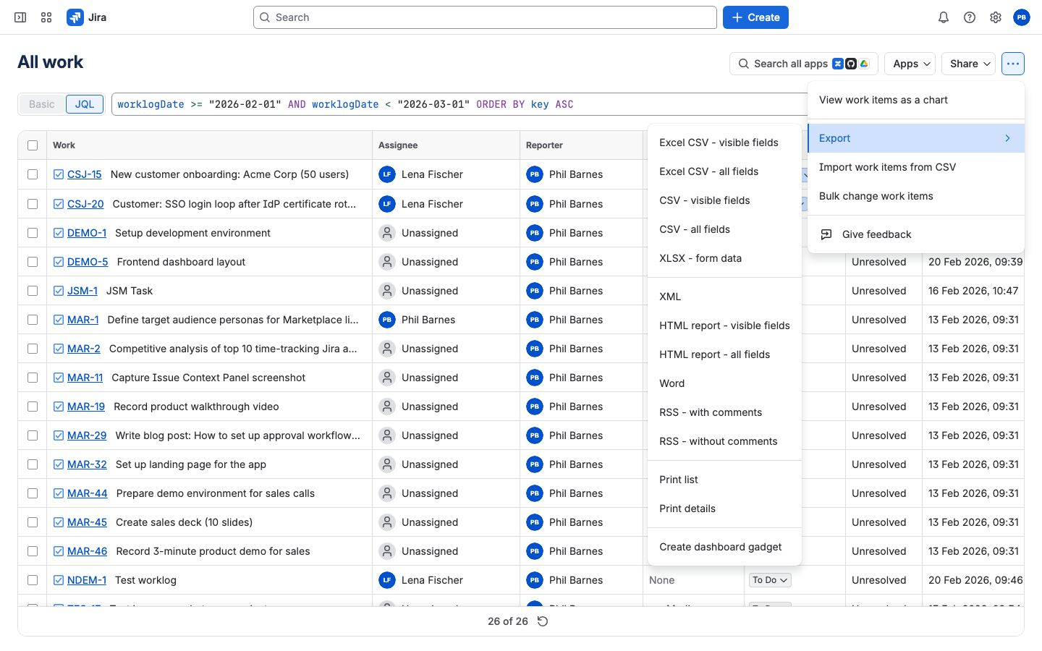Choose HTML report - visible fields
This screenshot has height=651, width=1042.
coord(725,325)
